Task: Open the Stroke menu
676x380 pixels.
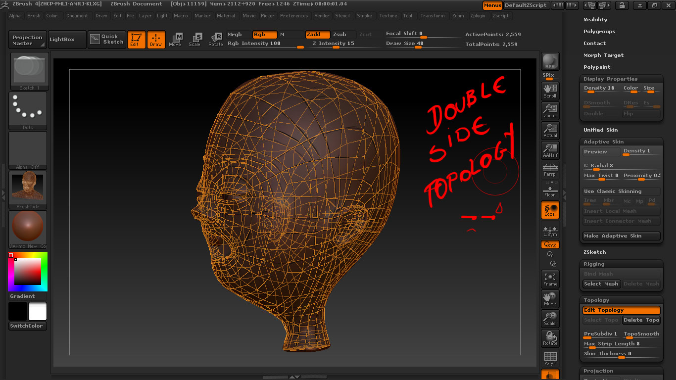Action: [x=364, y=16]
